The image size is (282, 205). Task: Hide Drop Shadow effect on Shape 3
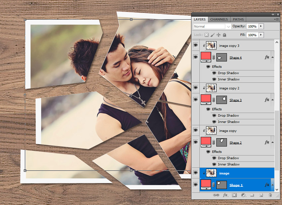214,116
